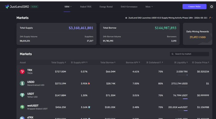Click the Oracle Price help icon

(x=193, y=63)
